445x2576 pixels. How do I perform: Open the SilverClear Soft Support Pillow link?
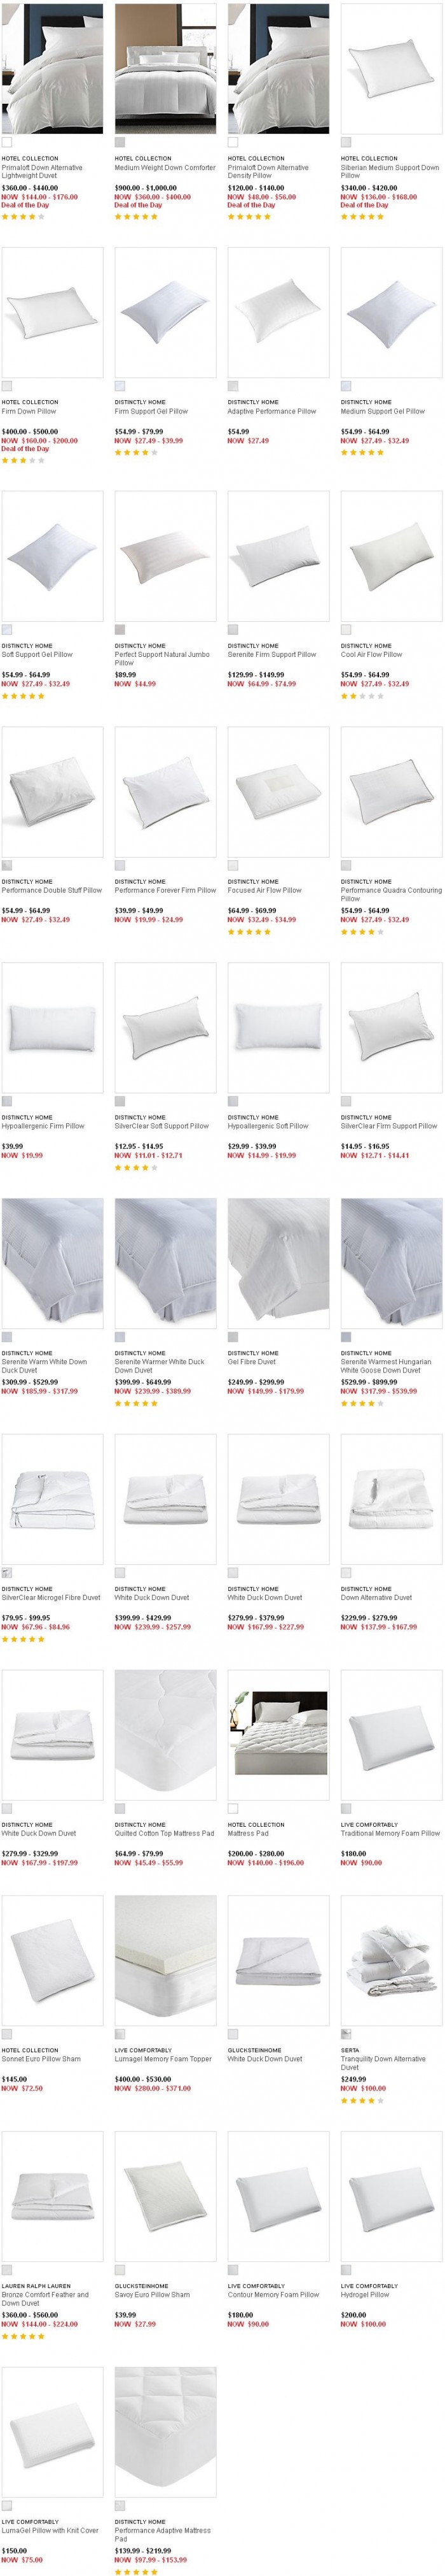coord(161,1126)
